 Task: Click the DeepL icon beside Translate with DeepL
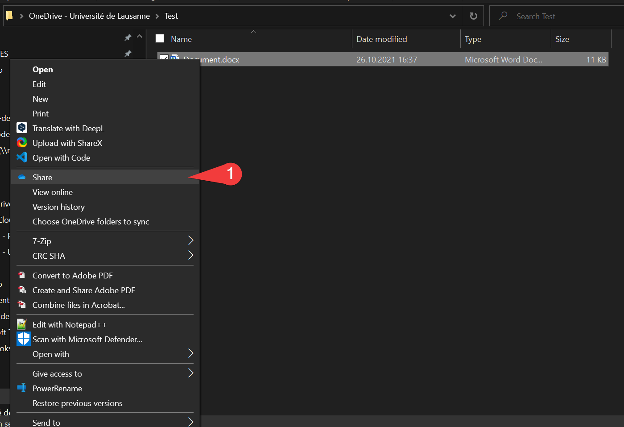click(x=22, y=128)
